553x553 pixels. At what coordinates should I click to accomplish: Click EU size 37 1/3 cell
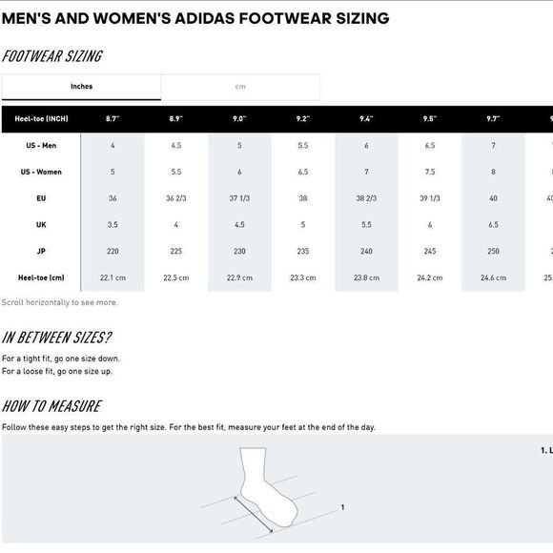[239, 198]
